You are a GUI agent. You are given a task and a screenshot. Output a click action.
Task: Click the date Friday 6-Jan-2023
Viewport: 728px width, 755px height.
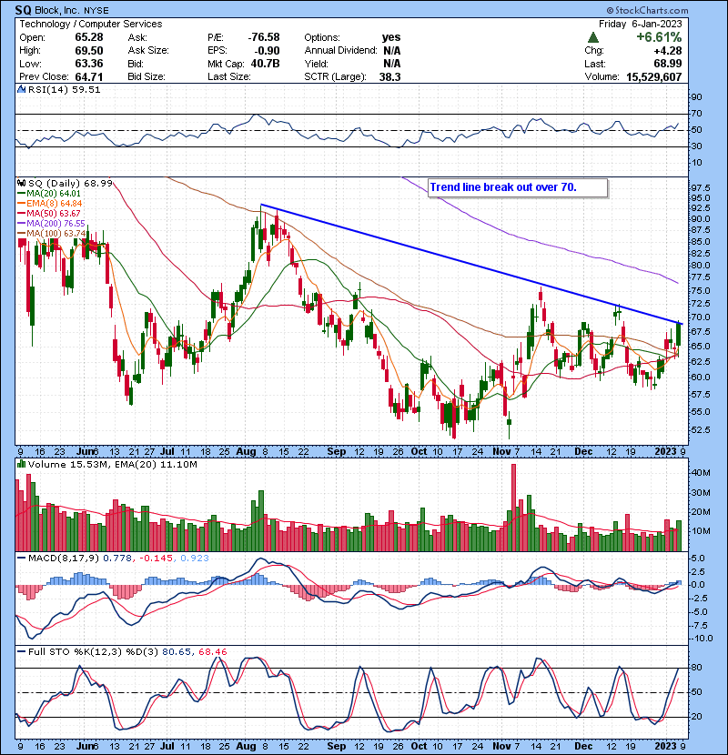(641, 24)
